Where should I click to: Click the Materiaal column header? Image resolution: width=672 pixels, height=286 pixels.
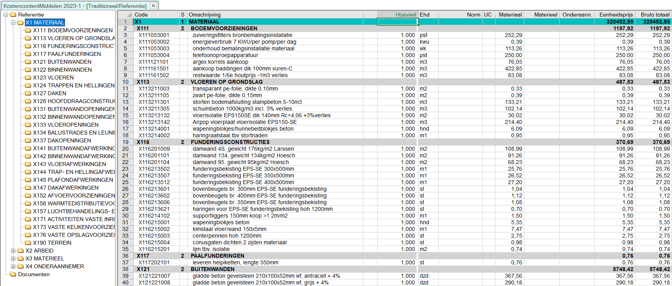click(510, 15)
